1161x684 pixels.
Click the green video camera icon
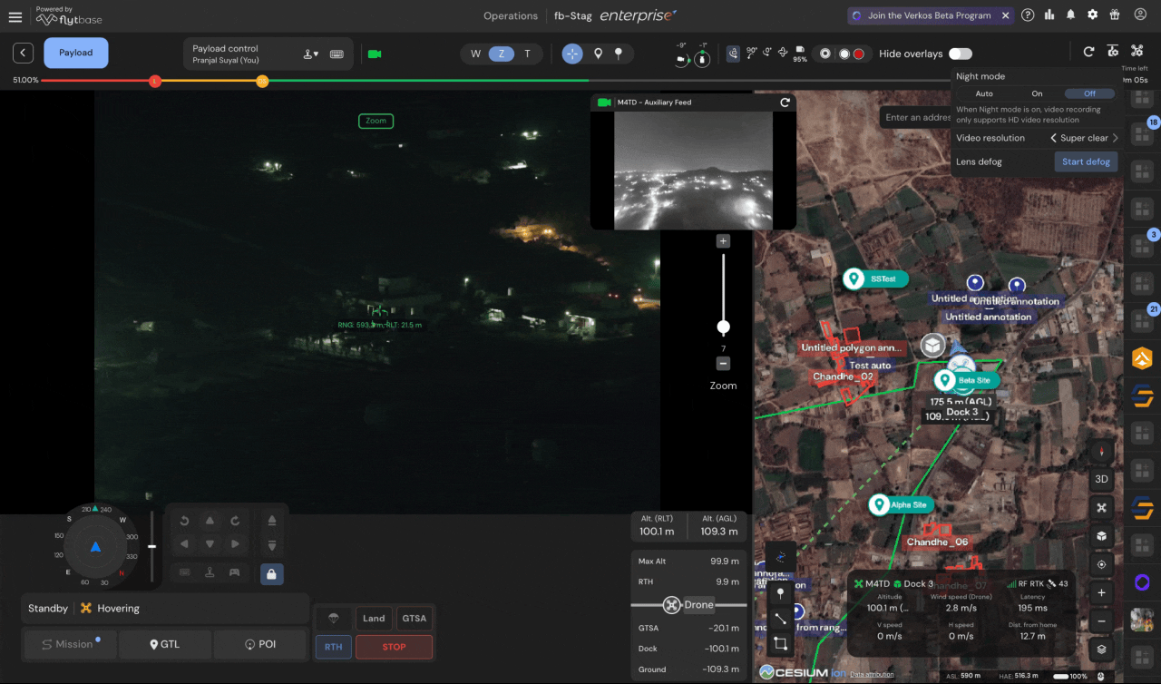[375, 54]
